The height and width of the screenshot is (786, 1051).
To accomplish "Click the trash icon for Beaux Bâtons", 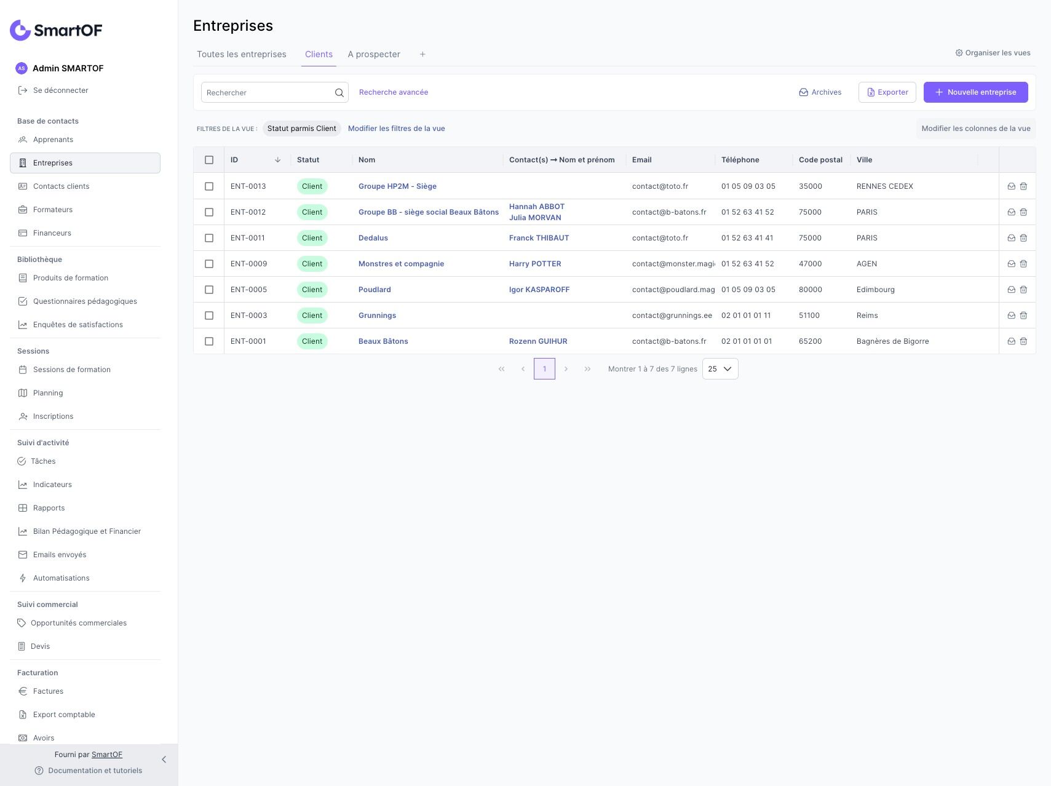I will point(1023,341).
